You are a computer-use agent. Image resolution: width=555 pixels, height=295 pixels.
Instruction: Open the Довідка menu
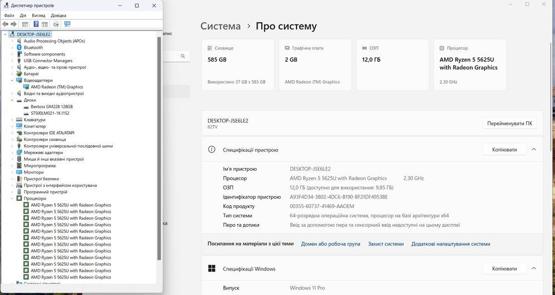coord(58,16)
